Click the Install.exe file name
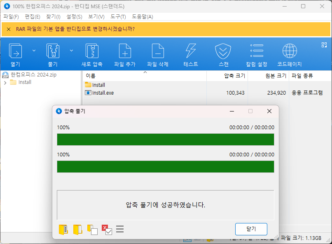This screenshot has height=244, width=332. (x=103, y=93)
